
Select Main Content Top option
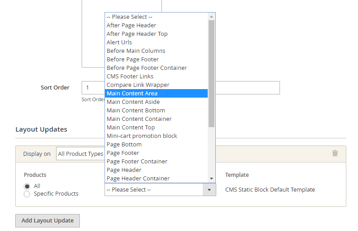coord(157,127)
